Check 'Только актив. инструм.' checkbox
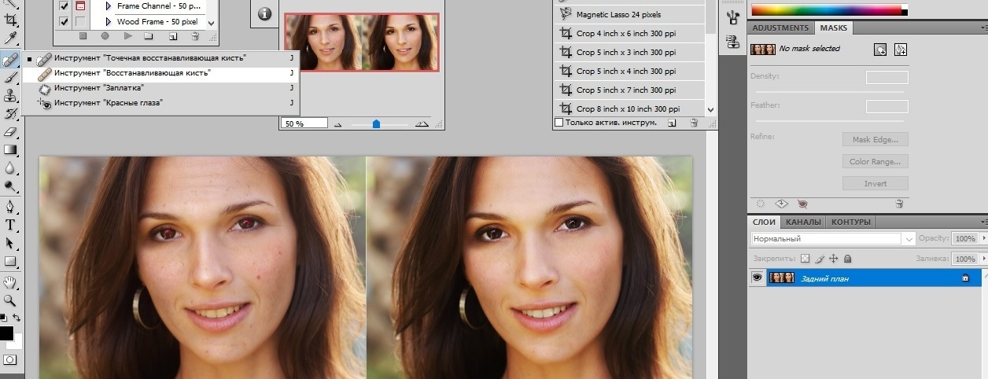 [x=559, y=123]
